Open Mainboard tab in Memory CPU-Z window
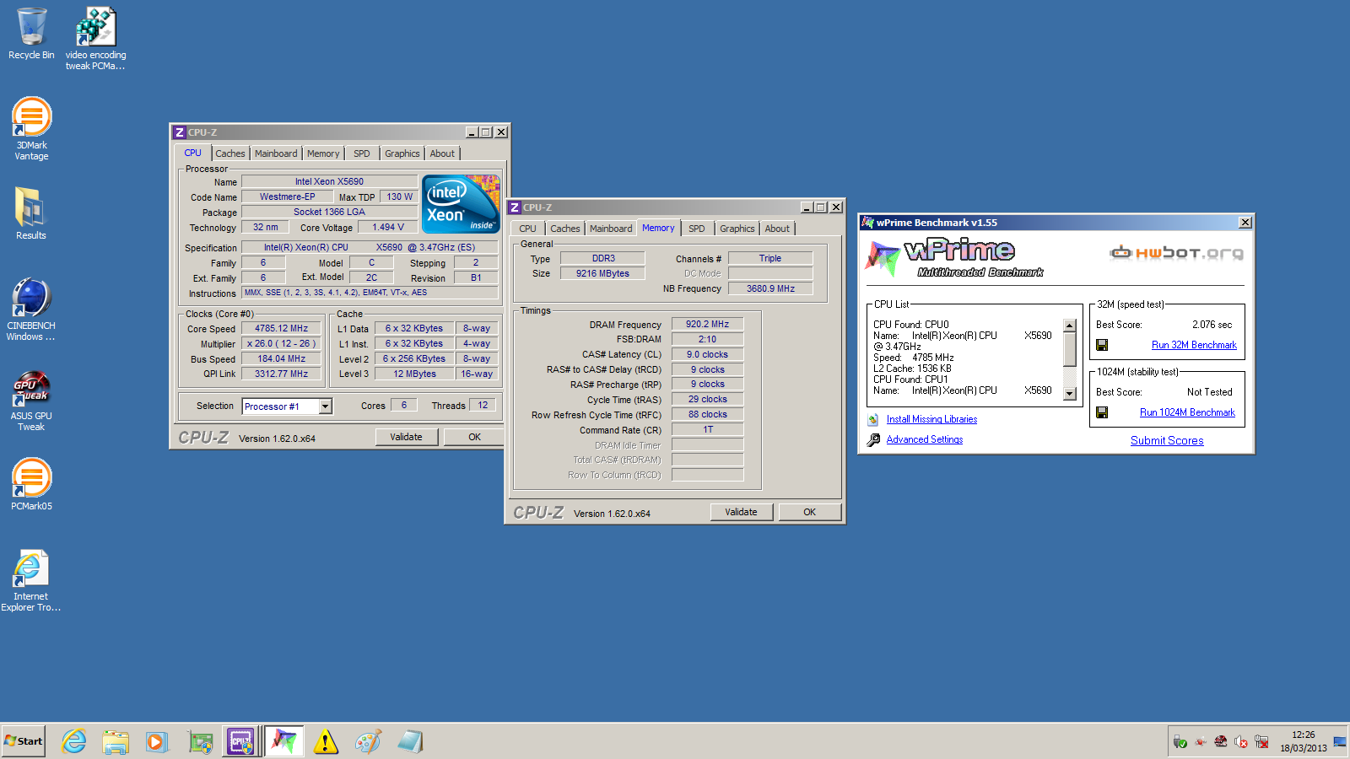The height and width of the screenshot is (759, 1350). (611, 229)
